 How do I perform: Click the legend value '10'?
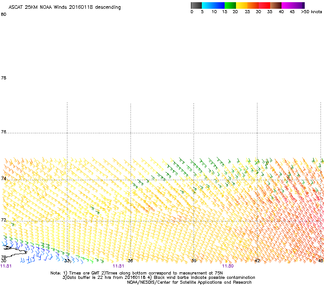[x=214, y=12]
